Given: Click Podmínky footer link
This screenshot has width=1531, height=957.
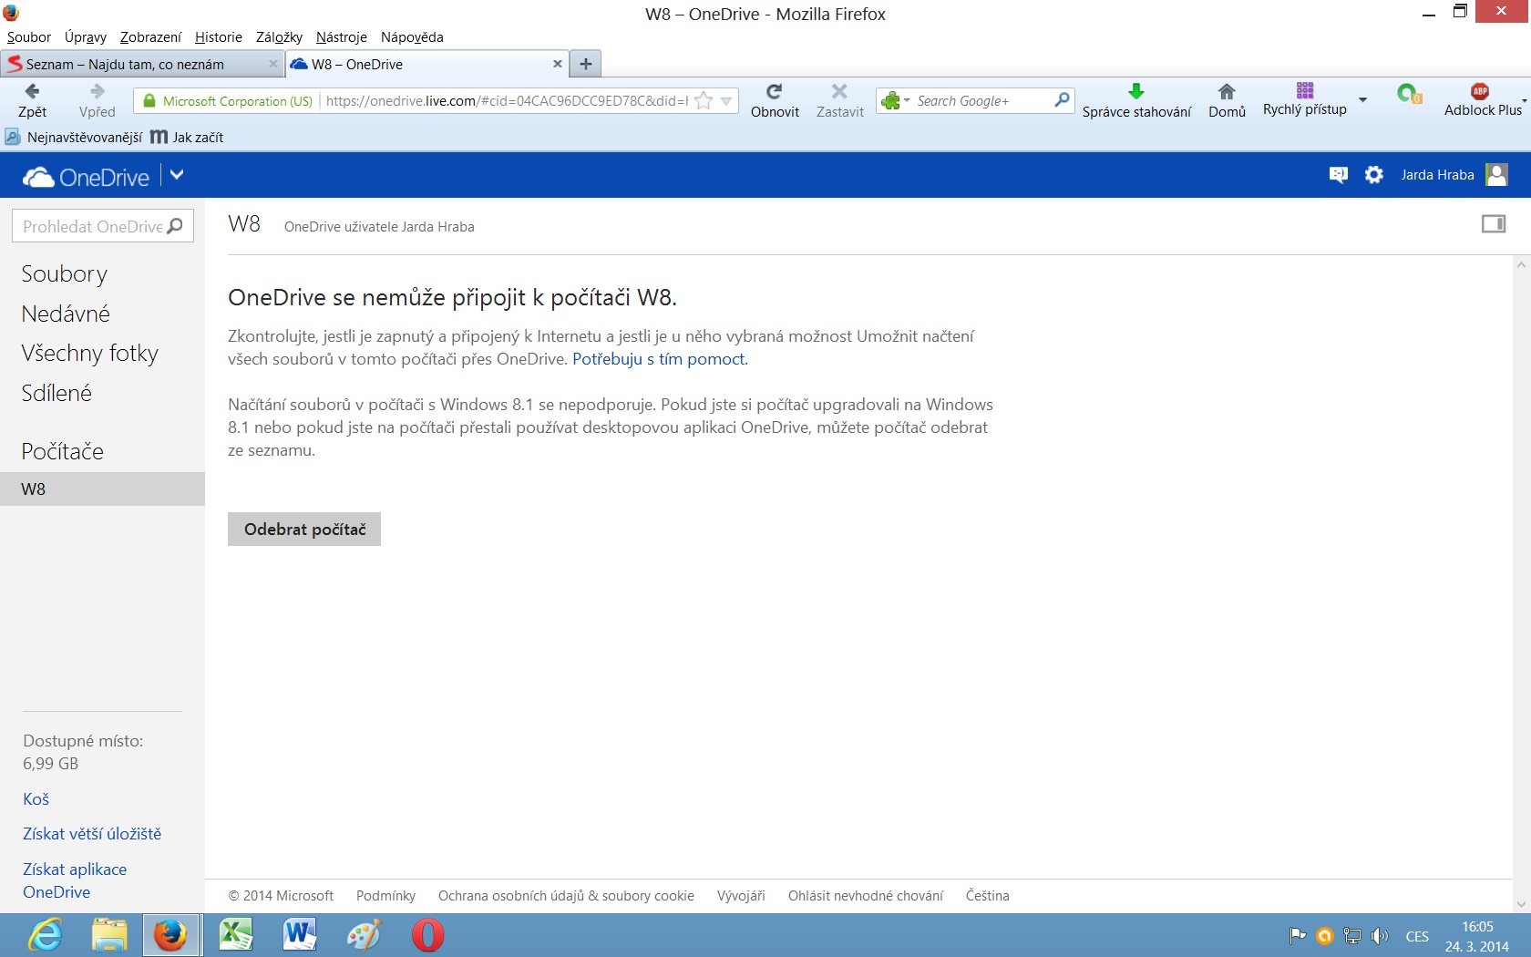Looking at the screenshot, I should (385, 896).
